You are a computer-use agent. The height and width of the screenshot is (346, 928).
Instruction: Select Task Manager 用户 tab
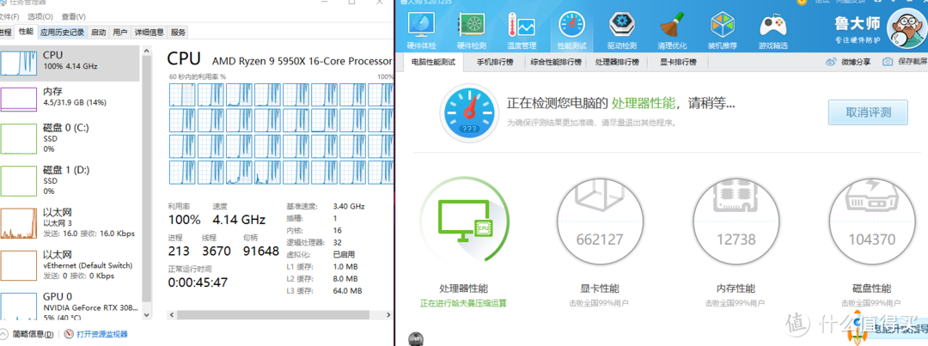[120, 32]
